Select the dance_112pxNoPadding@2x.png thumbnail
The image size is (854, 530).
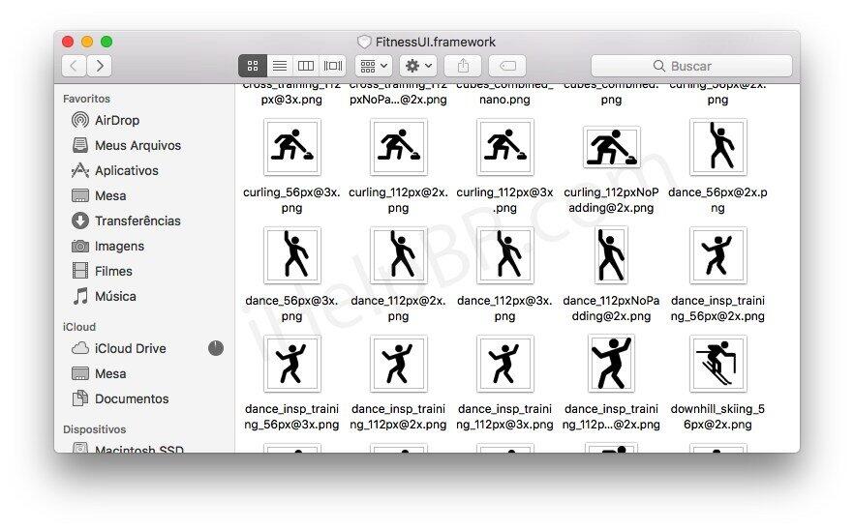[611, 255]
